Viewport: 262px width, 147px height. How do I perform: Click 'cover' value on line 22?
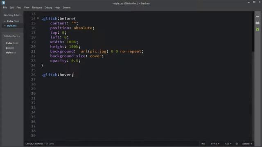[95, 56]
